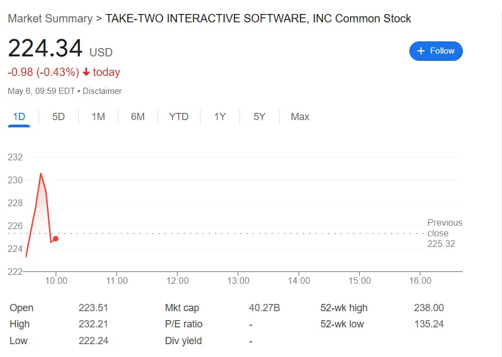Viewport: 502px width, 357px height.
Task: Select the 6M chart range
Action: coord(138,117)
